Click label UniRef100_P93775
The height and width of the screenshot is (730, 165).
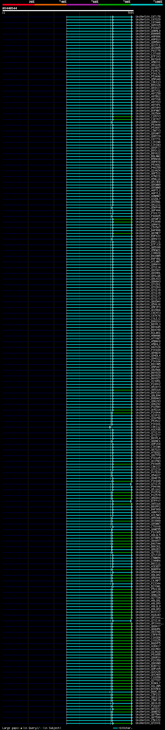148,51
